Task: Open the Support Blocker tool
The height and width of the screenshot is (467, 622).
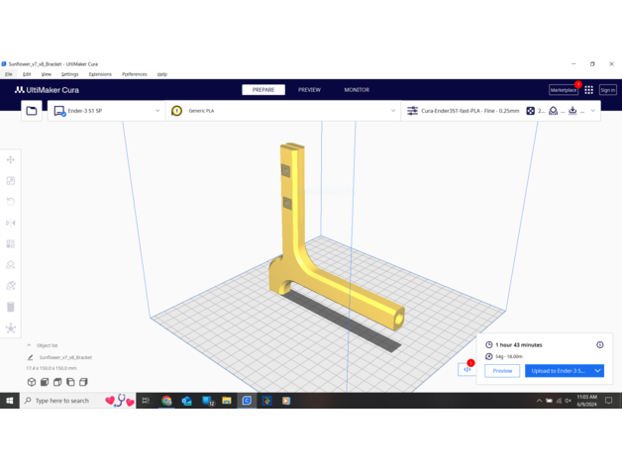Action: tap(11, 265)
